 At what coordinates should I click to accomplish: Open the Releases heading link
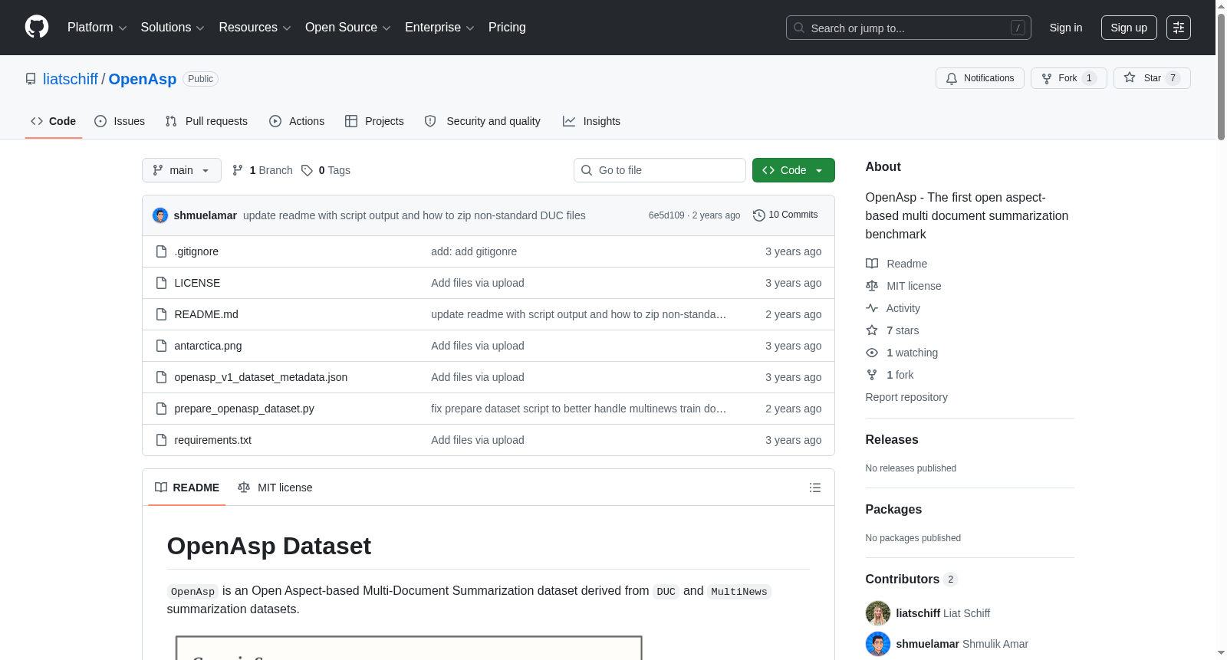pyautogui.click(x=892, y=439)
